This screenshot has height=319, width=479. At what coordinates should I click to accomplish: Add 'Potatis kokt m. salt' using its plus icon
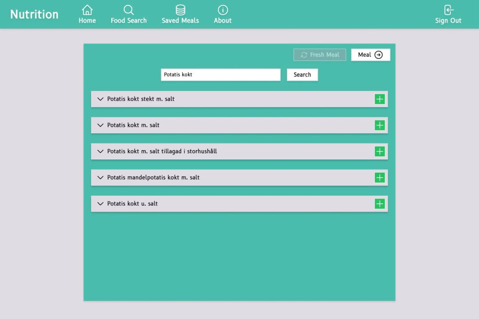[x=380, y=125]
